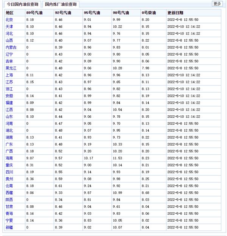The height and width of the screenshot is (236, 227).
Task: Select 北京 95号汽油 price 9.01
Action: tap(88, 20)
